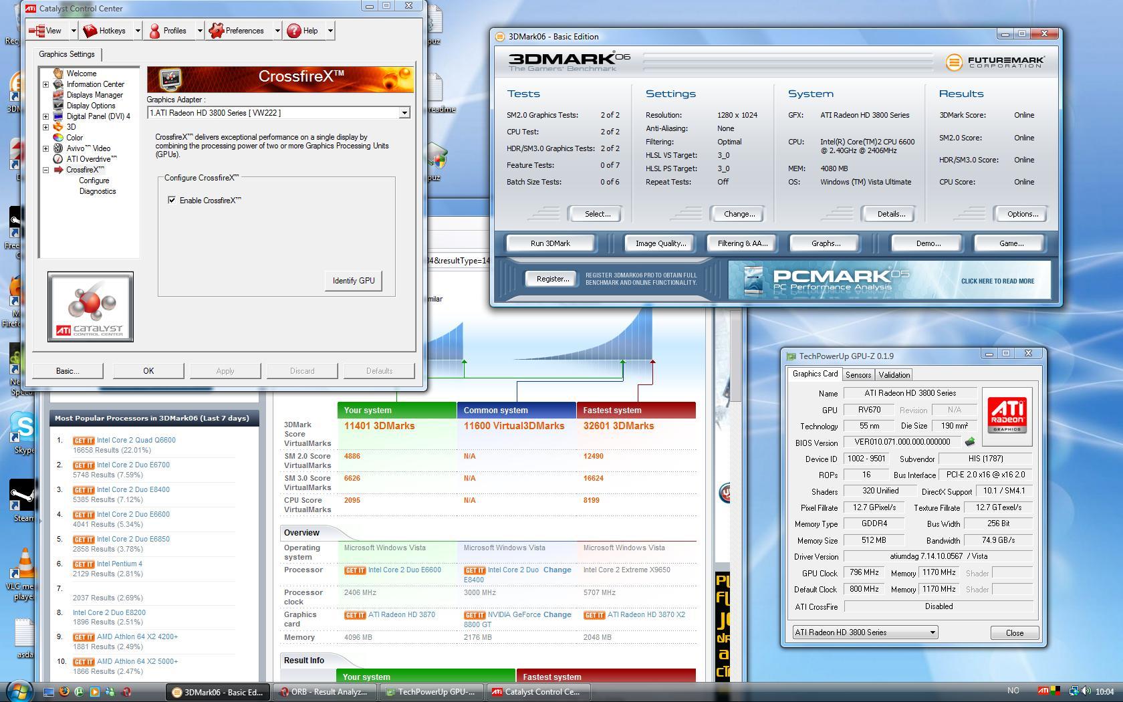1123x702 pixels.
Task: Expand the Digital Panel (DVI) 4 node
Action: pos(45,116)
